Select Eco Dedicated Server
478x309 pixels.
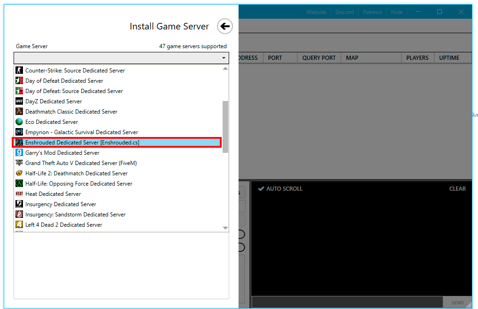coord(118,122)
